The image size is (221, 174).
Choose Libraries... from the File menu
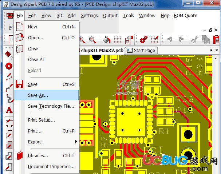47,156
